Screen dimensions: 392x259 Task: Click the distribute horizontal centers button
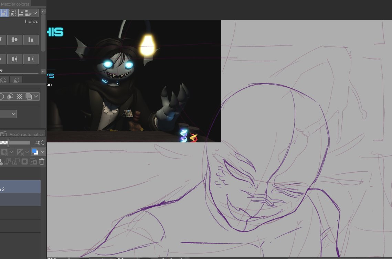click(x=15, y=59)
